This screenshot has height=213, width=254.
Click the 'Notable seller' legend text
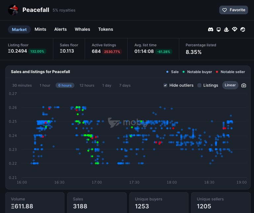233,72
